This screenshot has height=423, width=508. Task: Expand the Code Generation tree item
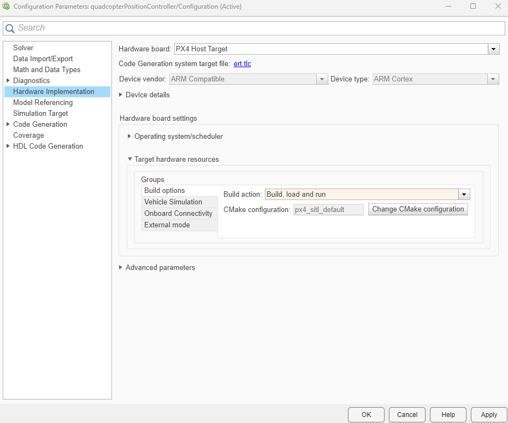pos(7,124)
